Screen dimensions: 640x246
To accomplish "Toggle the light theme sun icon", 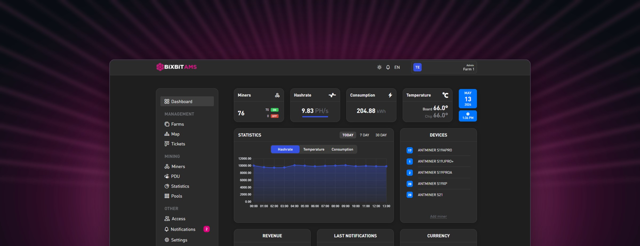I will [x=379, y=67].
